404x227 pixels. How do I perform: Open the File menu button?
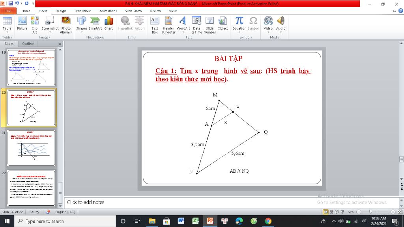[8, 11]
